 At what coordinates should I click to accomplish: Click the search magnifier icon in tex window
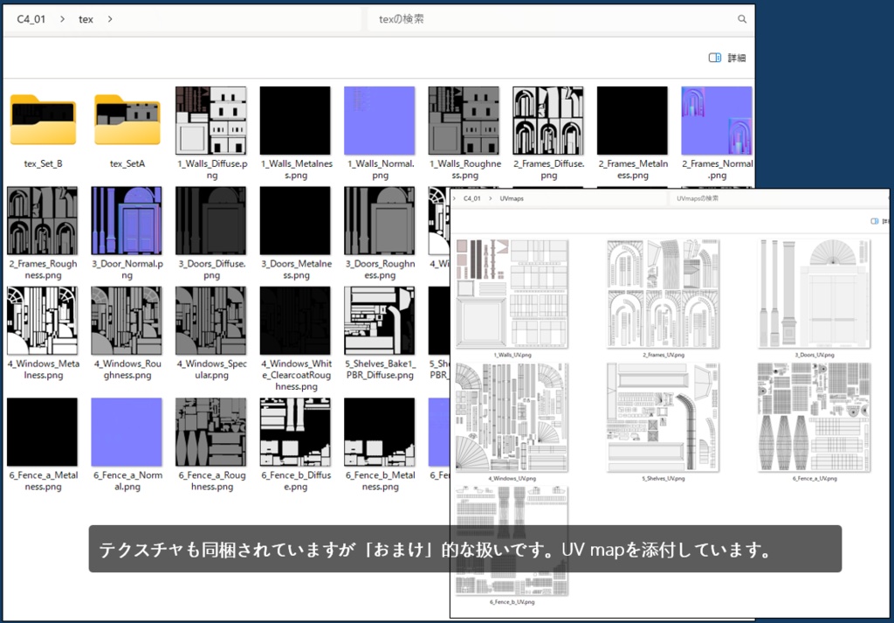[742, 19]
